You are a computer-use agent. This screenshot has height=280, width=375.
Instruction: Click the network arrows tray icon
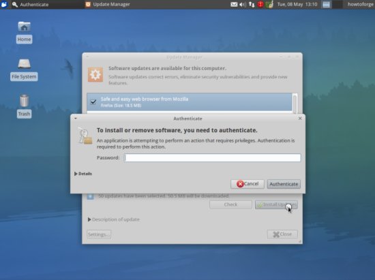252,4
